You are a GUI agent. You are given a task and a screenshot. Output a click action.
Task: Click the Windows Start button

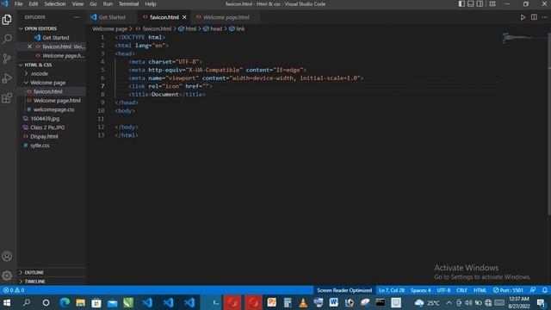(7, 302)
